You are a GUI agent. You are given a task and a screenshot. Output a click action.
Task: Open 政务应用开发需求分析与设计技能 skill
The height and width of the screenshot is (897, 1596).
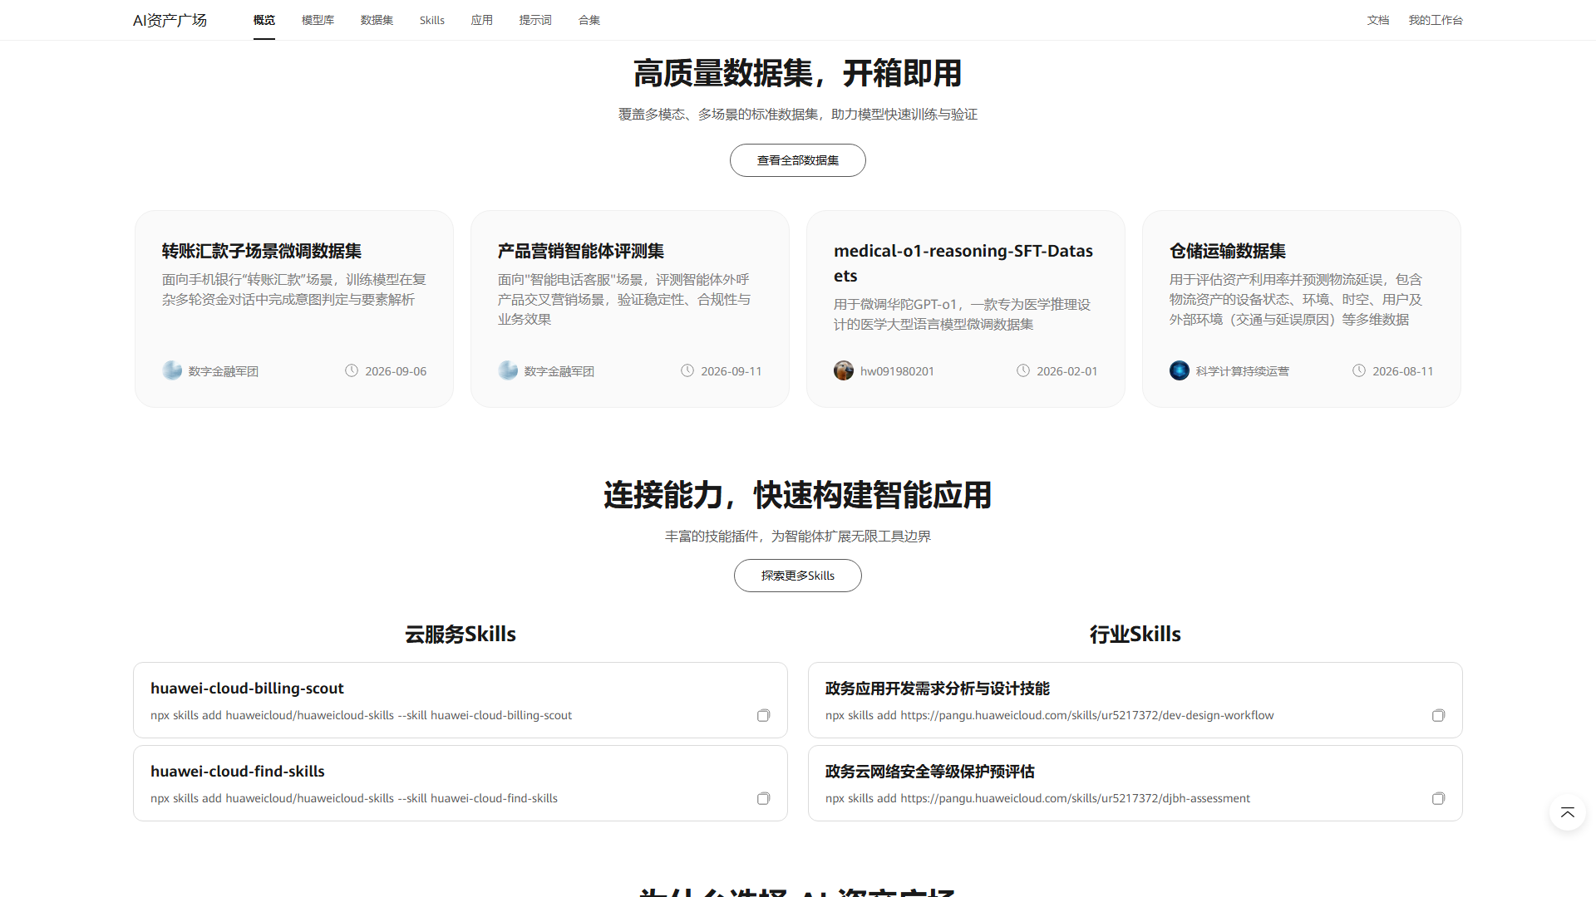tap(938, 688)
